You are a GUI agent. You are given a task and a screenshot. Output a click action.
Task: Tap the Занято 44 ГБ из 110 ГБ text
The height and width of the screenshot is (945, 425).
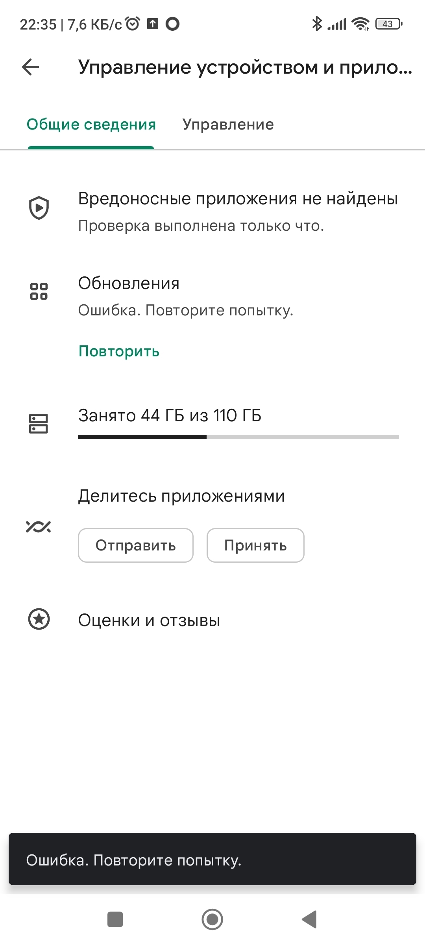click(170, 415)
